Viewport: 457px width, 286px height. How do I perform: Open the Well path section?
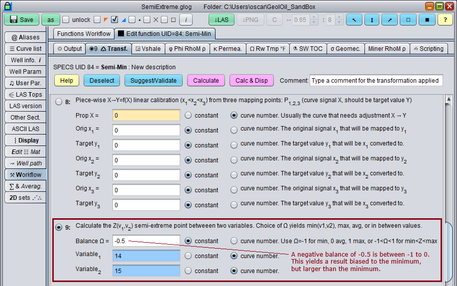[25, 163]
